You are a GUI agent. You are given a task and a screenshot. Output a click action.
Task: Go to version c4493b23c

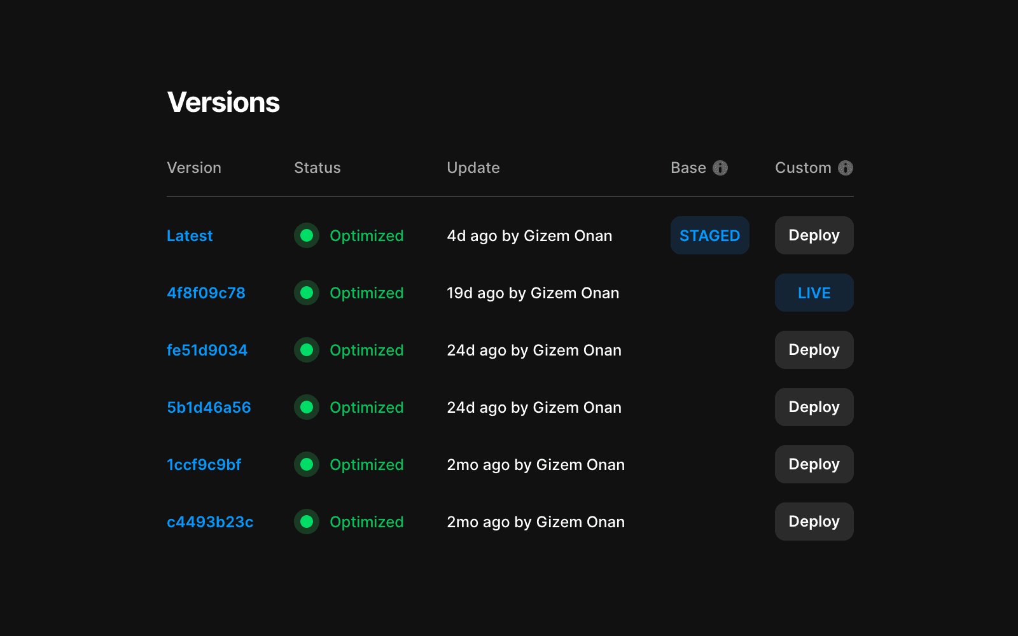click(x=210, y=522)
